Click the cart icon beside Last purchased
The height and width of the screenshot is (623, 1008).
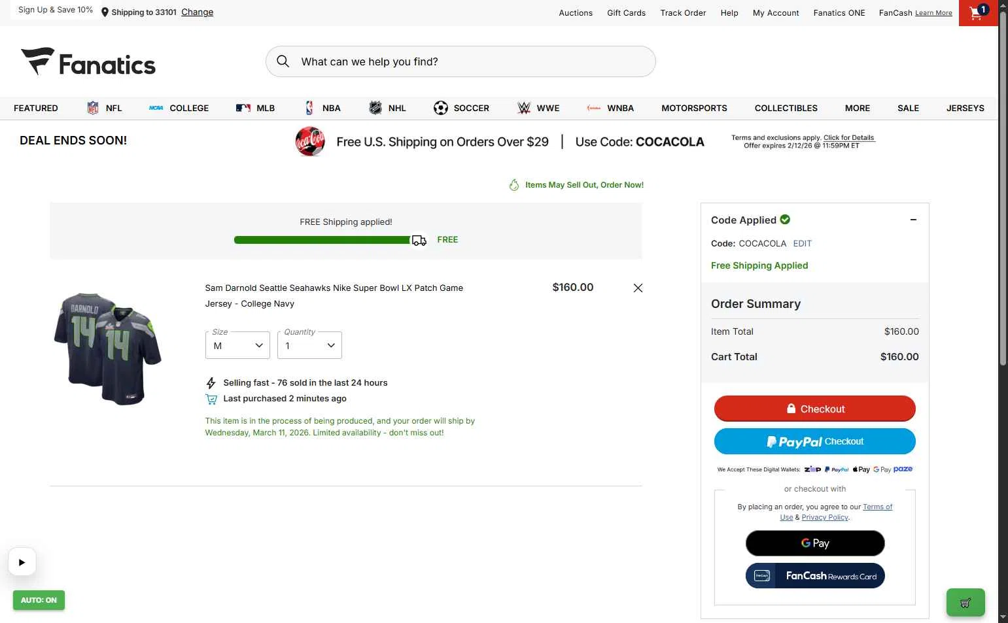211,399
